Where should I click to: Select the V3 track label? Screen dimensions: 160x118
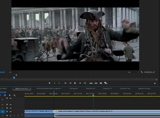point(3,105)
